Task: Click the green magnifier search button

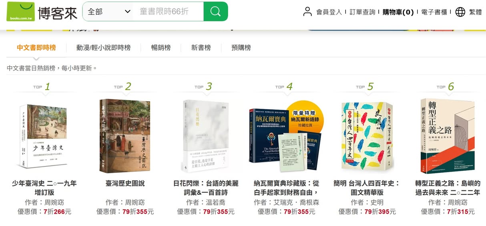Action: (215, 12)
